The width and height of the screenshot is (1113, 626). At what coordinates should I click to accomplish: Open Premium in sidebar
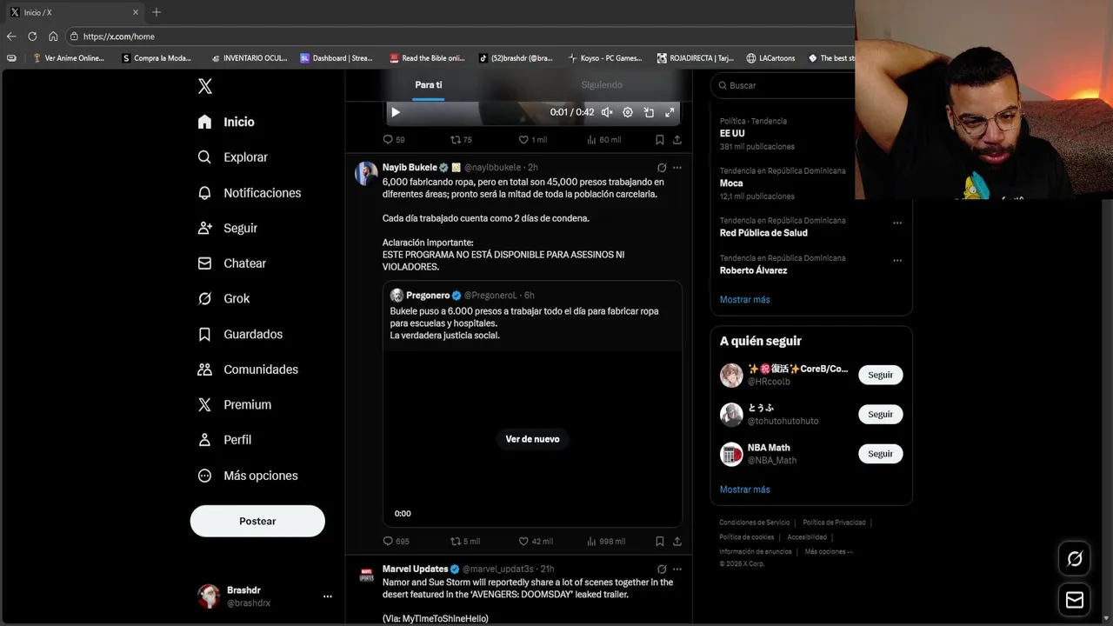click(234, 404)
